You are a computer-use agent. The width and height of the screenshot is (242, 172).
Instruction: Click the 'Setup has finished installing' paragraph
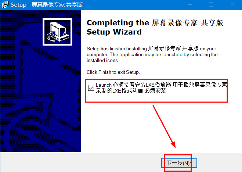152,54
